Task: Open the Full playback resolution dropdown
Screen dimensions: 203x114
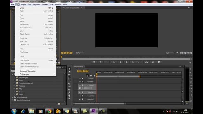Action: coord(170,53)
